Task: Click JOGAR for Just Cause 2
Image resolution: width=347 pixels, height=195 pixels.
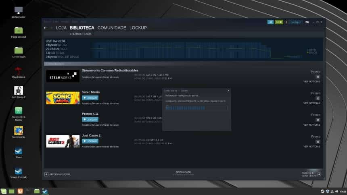Action: [90, 141]
